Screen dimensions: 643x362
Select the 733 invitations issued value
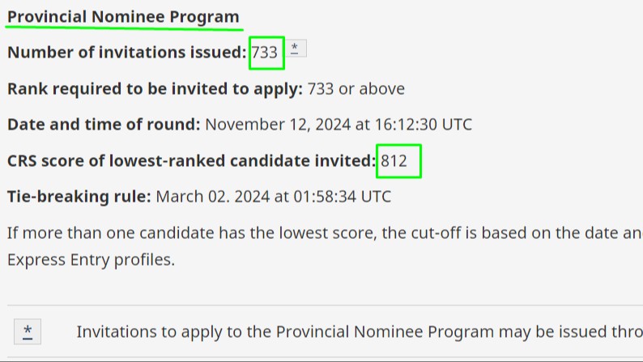coord(265,53)
